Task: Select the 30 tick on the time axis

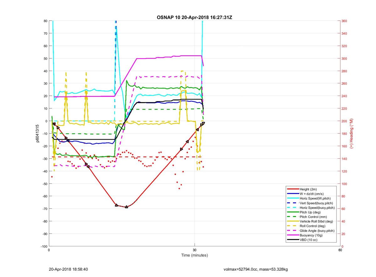Action: (x=195, y=250)
